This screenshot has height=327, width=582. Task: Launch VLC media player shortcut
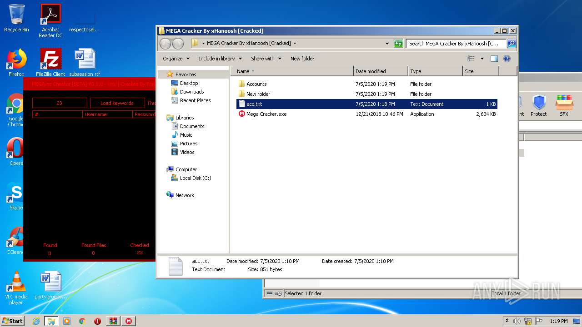pos(16,287)
